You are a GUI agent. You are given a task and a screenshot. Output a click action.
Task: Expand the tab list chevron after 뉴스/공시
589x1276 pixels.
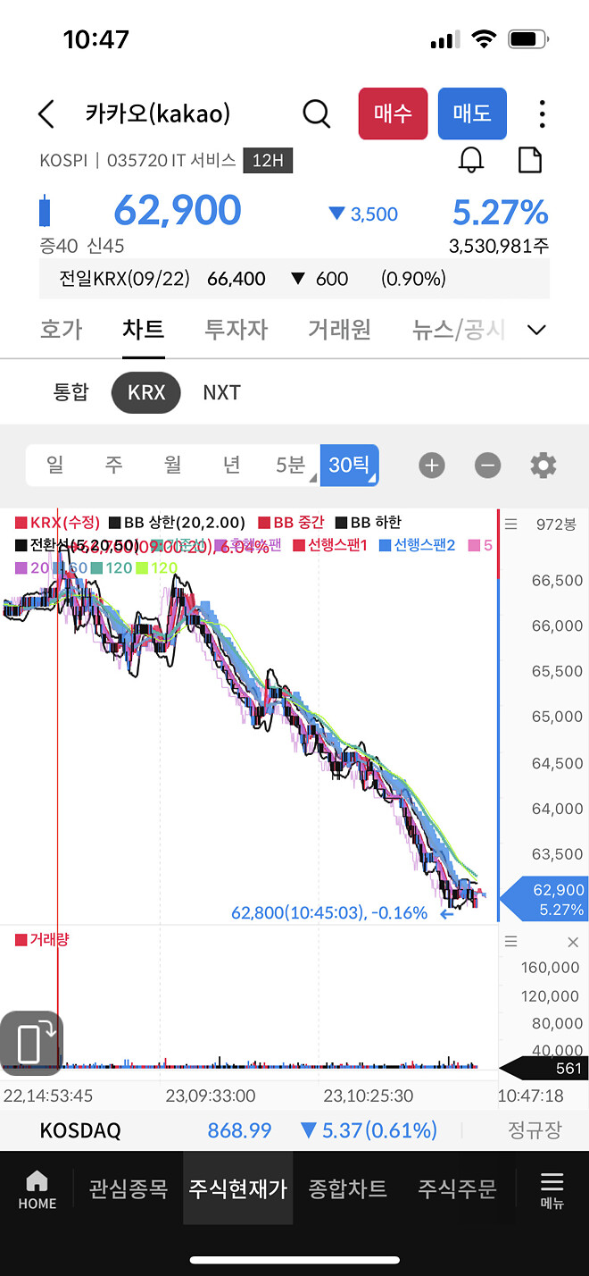pos(537,330)
